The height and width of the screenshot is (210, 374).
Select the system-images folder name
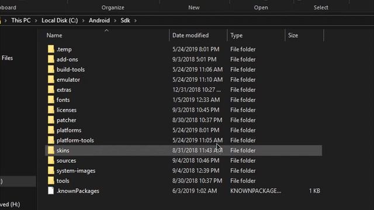[x=76, y=171]
